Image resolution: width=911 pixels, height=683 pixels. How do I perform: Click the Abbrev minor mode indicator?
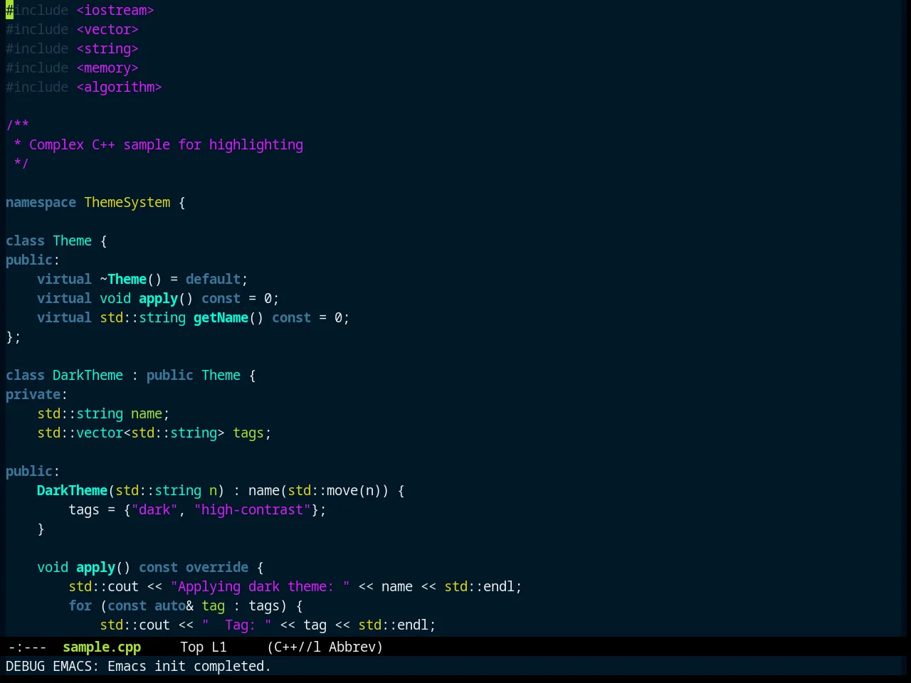(352, 647)
